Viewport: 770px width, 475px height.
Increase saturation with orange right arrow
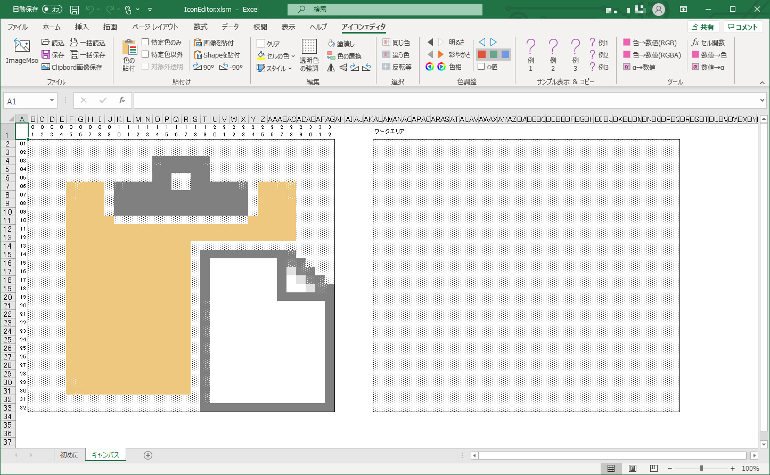tap(441, 54)
